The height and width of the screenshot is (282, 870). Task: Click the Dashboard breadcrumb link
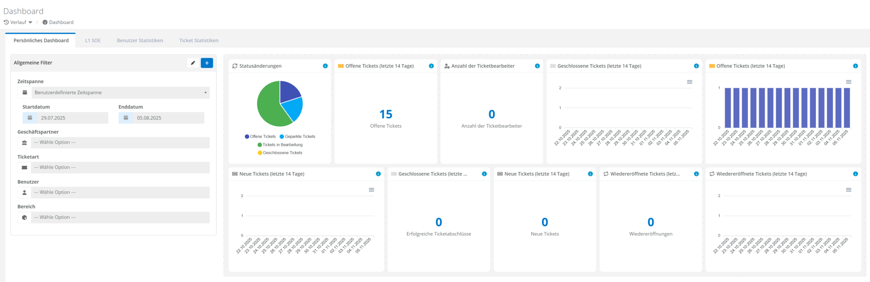coord(58,22)
